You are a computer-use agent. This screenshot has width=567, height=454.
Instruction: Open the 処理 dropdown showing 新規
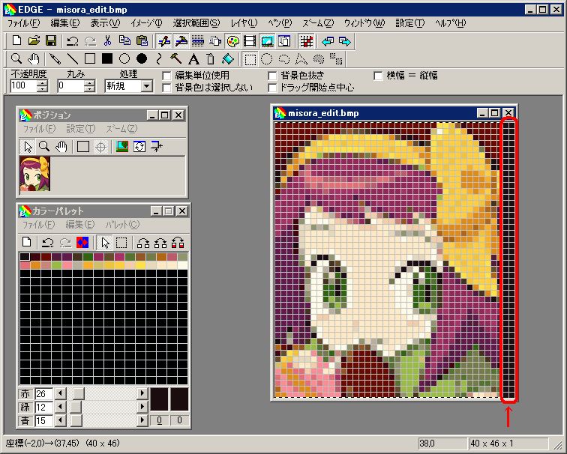146,86
